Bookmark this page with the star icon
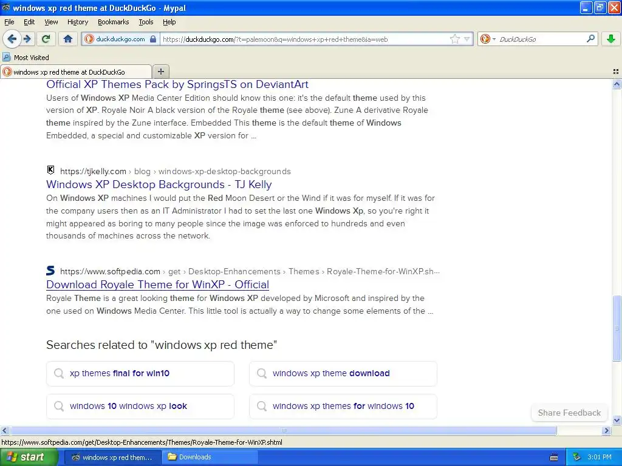The height and width of the screenshot is (466, 622). click(454, 39)
